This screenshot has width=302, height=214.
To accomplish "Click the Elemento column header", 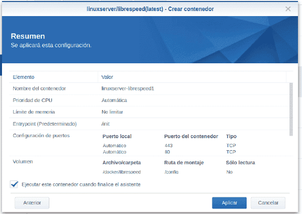I will 53,77.
